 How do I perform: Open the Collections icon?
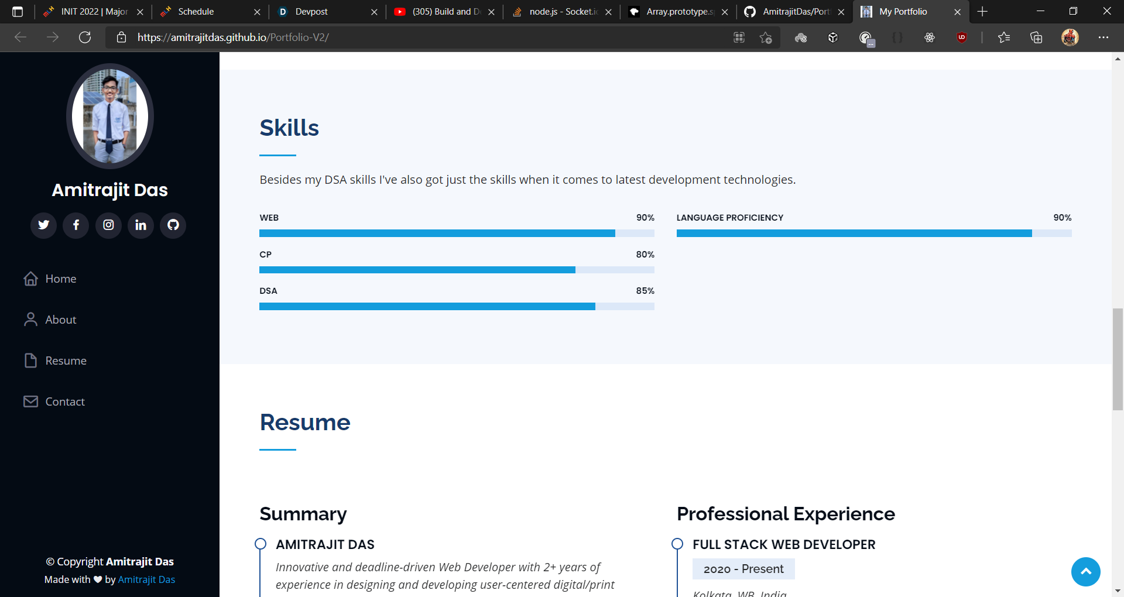click(x=1036, y=37)
